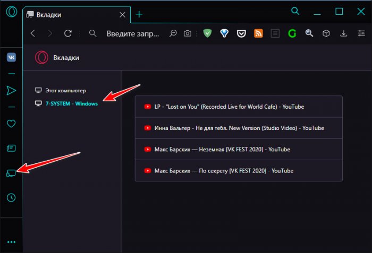372x253 pixels.
Task: Open Personal News sidebar icon
Action: [11, 149]
